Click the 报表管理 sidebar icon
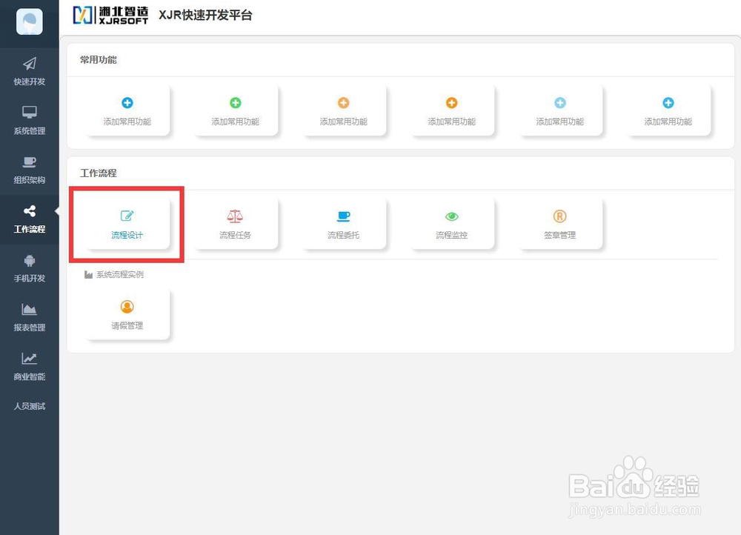The height and width of the screenshot is (535, 741). click(29, 318)
